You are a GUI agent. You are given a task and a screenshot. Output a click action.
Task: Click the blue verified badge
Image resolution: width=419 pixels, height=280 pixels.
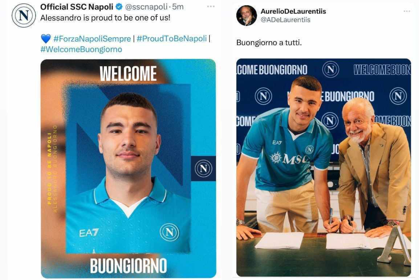tap(119, 7)
